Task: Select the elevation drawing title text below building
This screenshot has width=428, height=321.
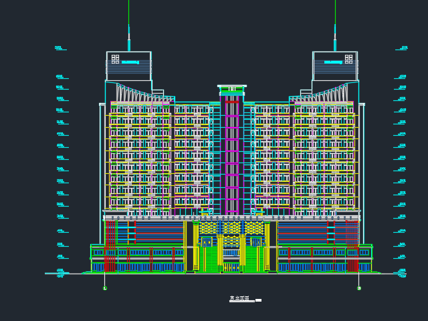Action: coord(239,298)
